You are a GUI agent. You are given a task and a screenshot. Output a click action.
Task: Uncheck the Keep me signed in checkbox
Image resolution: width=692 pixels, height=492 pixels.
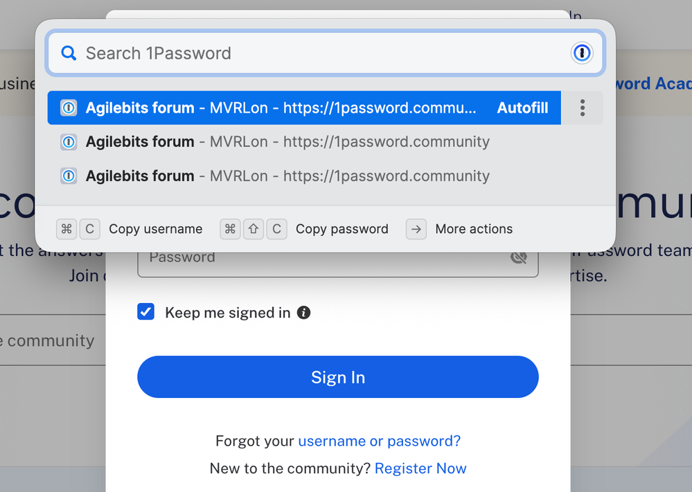(x=146, y=312)
